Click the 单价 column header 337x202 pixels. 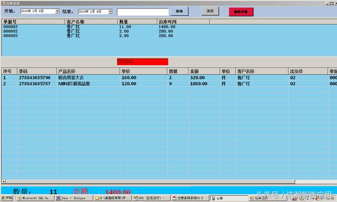coord(143,71)
